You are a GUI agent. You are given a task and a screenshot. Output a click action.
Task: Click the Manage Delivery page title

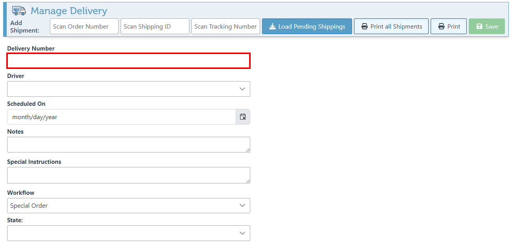pos(69,11)
